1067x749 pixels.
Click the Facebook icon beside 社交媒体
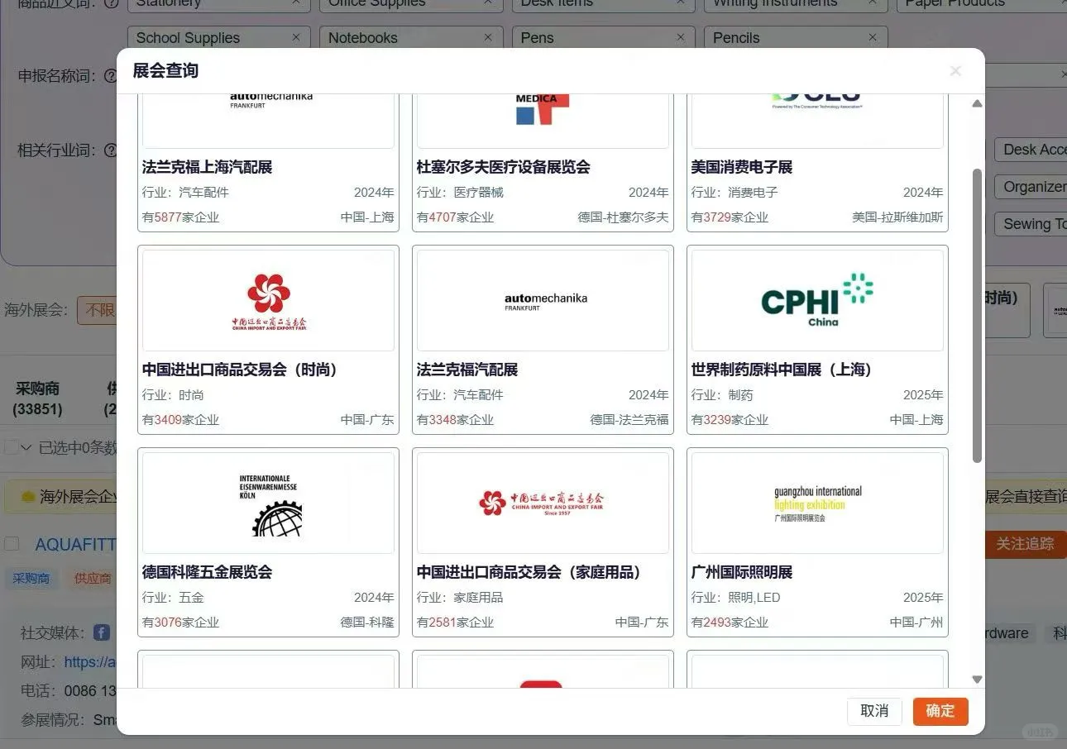pyautogui.click(x=99, y=632)
